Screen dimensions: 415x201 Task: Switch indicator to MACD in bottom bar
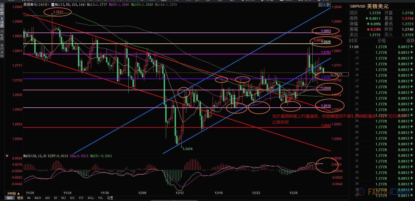click(x=38, y=198)
